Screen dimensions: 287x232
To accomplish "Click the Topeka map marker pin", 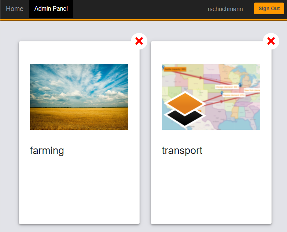I will pos(222,93).
